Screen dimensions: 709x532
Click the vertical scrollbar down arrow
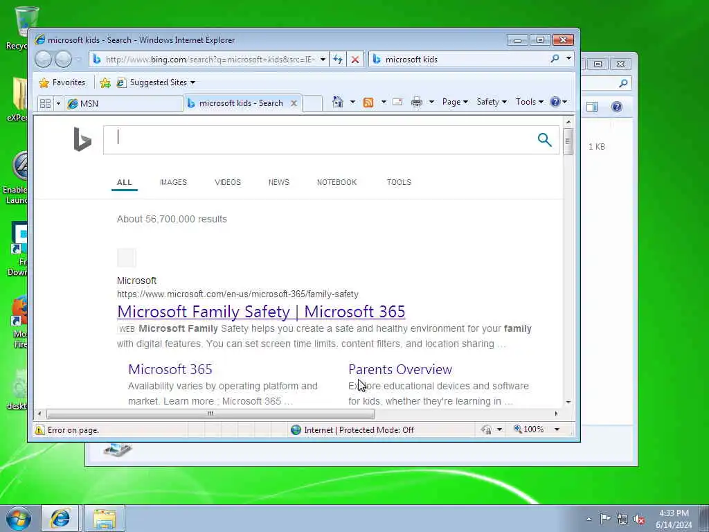(568, 402)
